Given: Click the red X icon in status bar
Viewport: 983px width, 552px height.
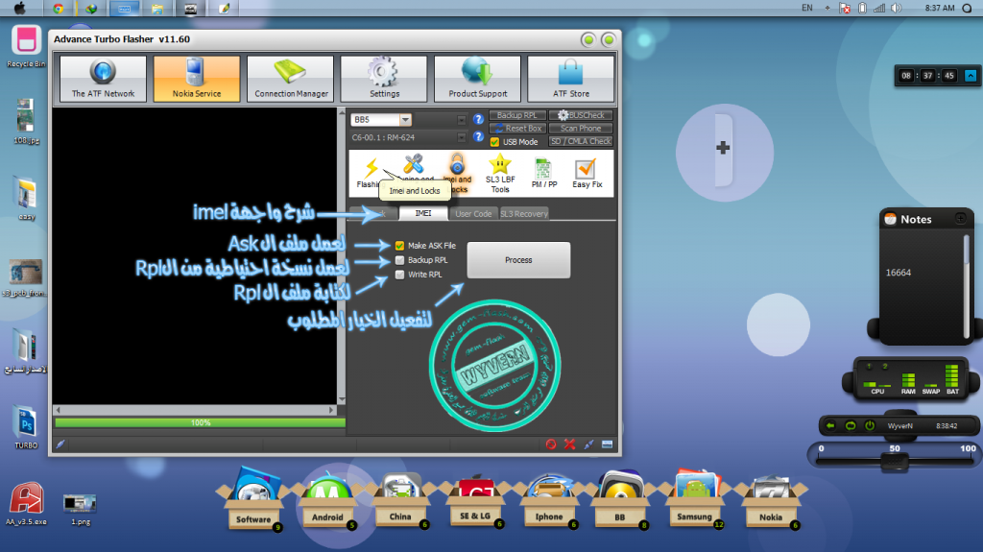Looking at the screenshot, I should (x=569, y=444).
